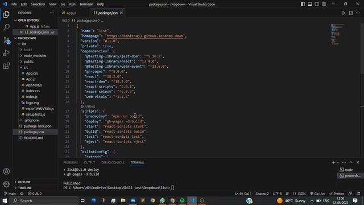Screen dimensions: 364x205
Task: Open the new terminal launch profile dropdown
Action: point(338,162)
